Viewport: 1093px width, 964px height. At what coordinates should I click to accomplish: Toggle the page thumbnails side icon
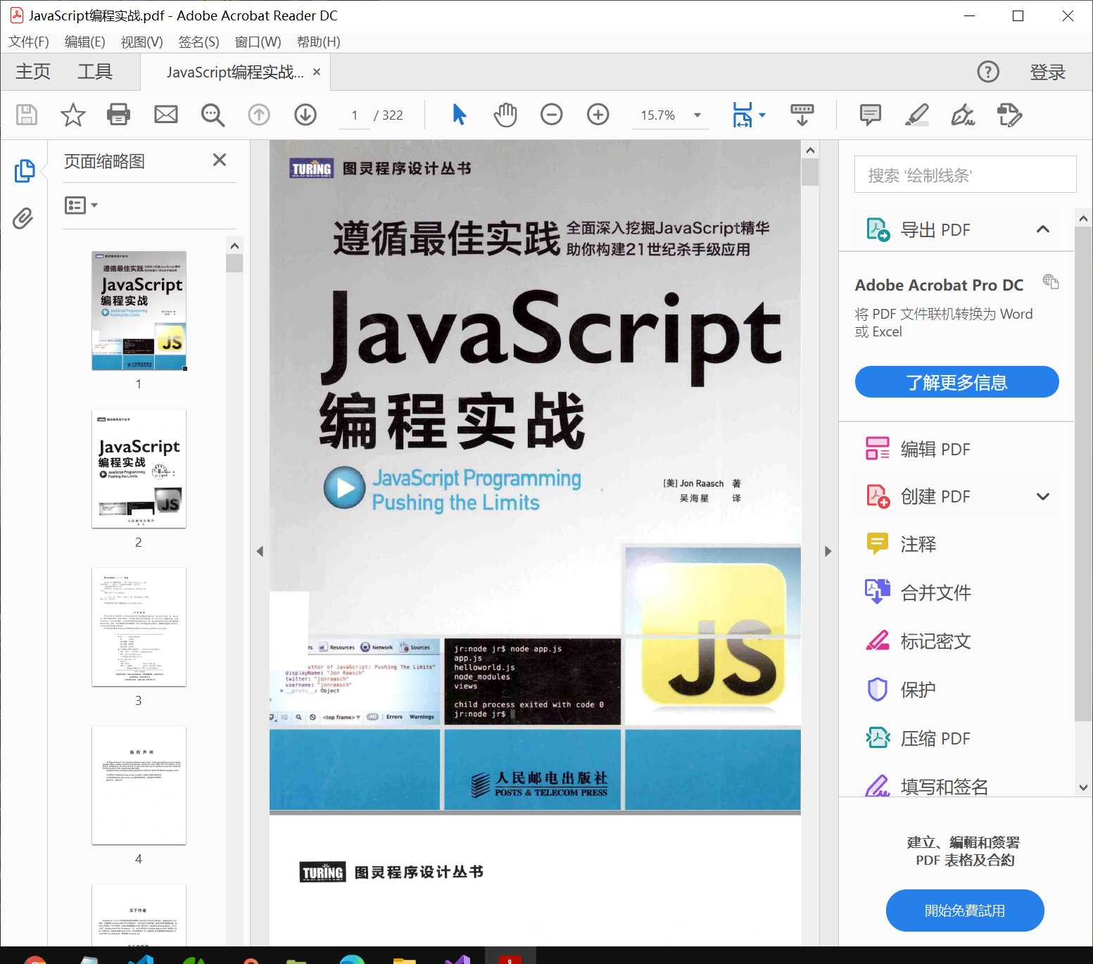coord(25,170)
